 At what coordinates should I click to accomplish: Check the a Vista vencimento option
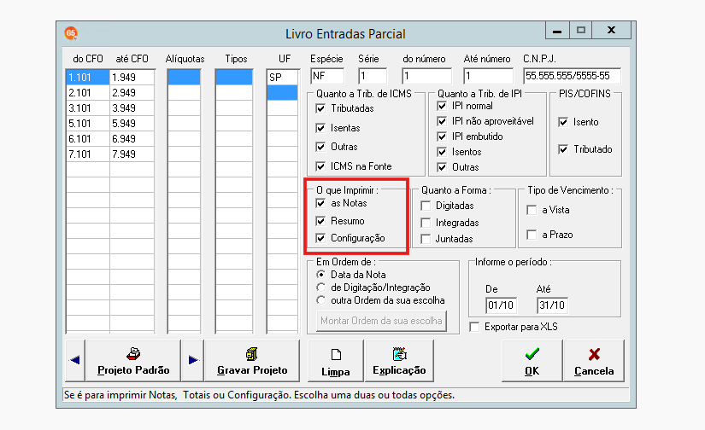pos(532,210)
